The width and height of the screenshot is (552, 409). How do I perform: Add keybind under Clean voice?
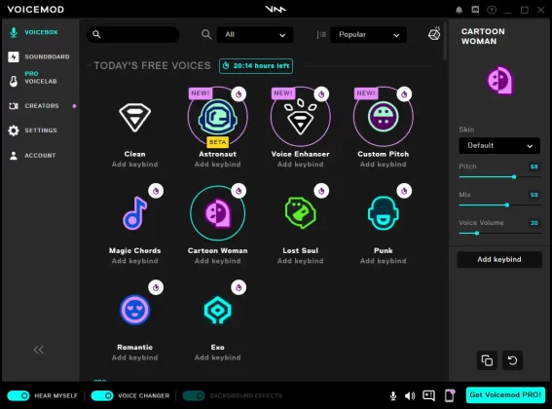[x=134, y=165]
